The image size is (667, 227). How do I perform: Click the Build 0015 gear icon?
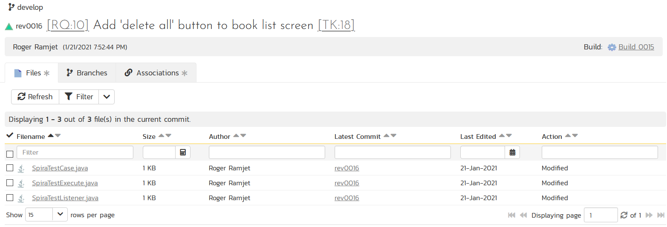point(612,47)
